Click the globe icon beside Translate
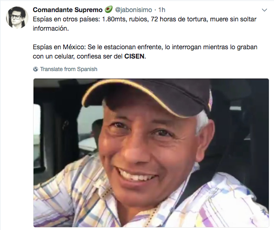Image resolution: width=274 pixels, height=230 pixels. click(x=35, y=69)
